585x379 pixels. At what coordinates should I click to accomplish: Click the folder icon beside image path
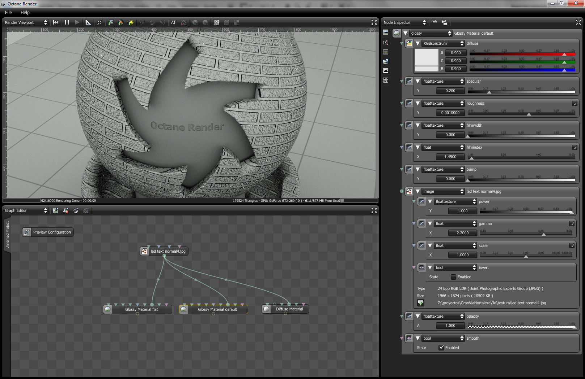pos(421,303)
